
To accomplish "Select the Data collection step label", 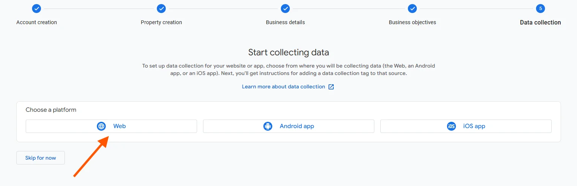I will point(540,22).
